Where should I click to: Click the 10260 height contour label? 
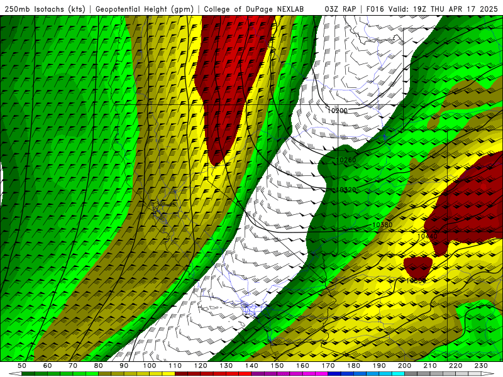point(346,160)
